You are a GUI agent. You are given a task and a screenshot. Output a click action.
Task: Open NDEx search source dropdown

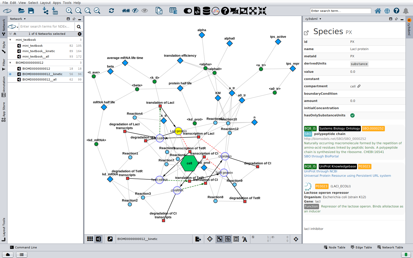(13, 27)
